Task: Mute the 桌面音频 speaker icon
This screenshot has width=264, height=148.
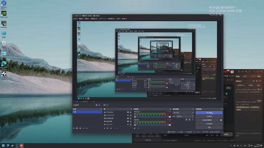Action: (135, 125)
